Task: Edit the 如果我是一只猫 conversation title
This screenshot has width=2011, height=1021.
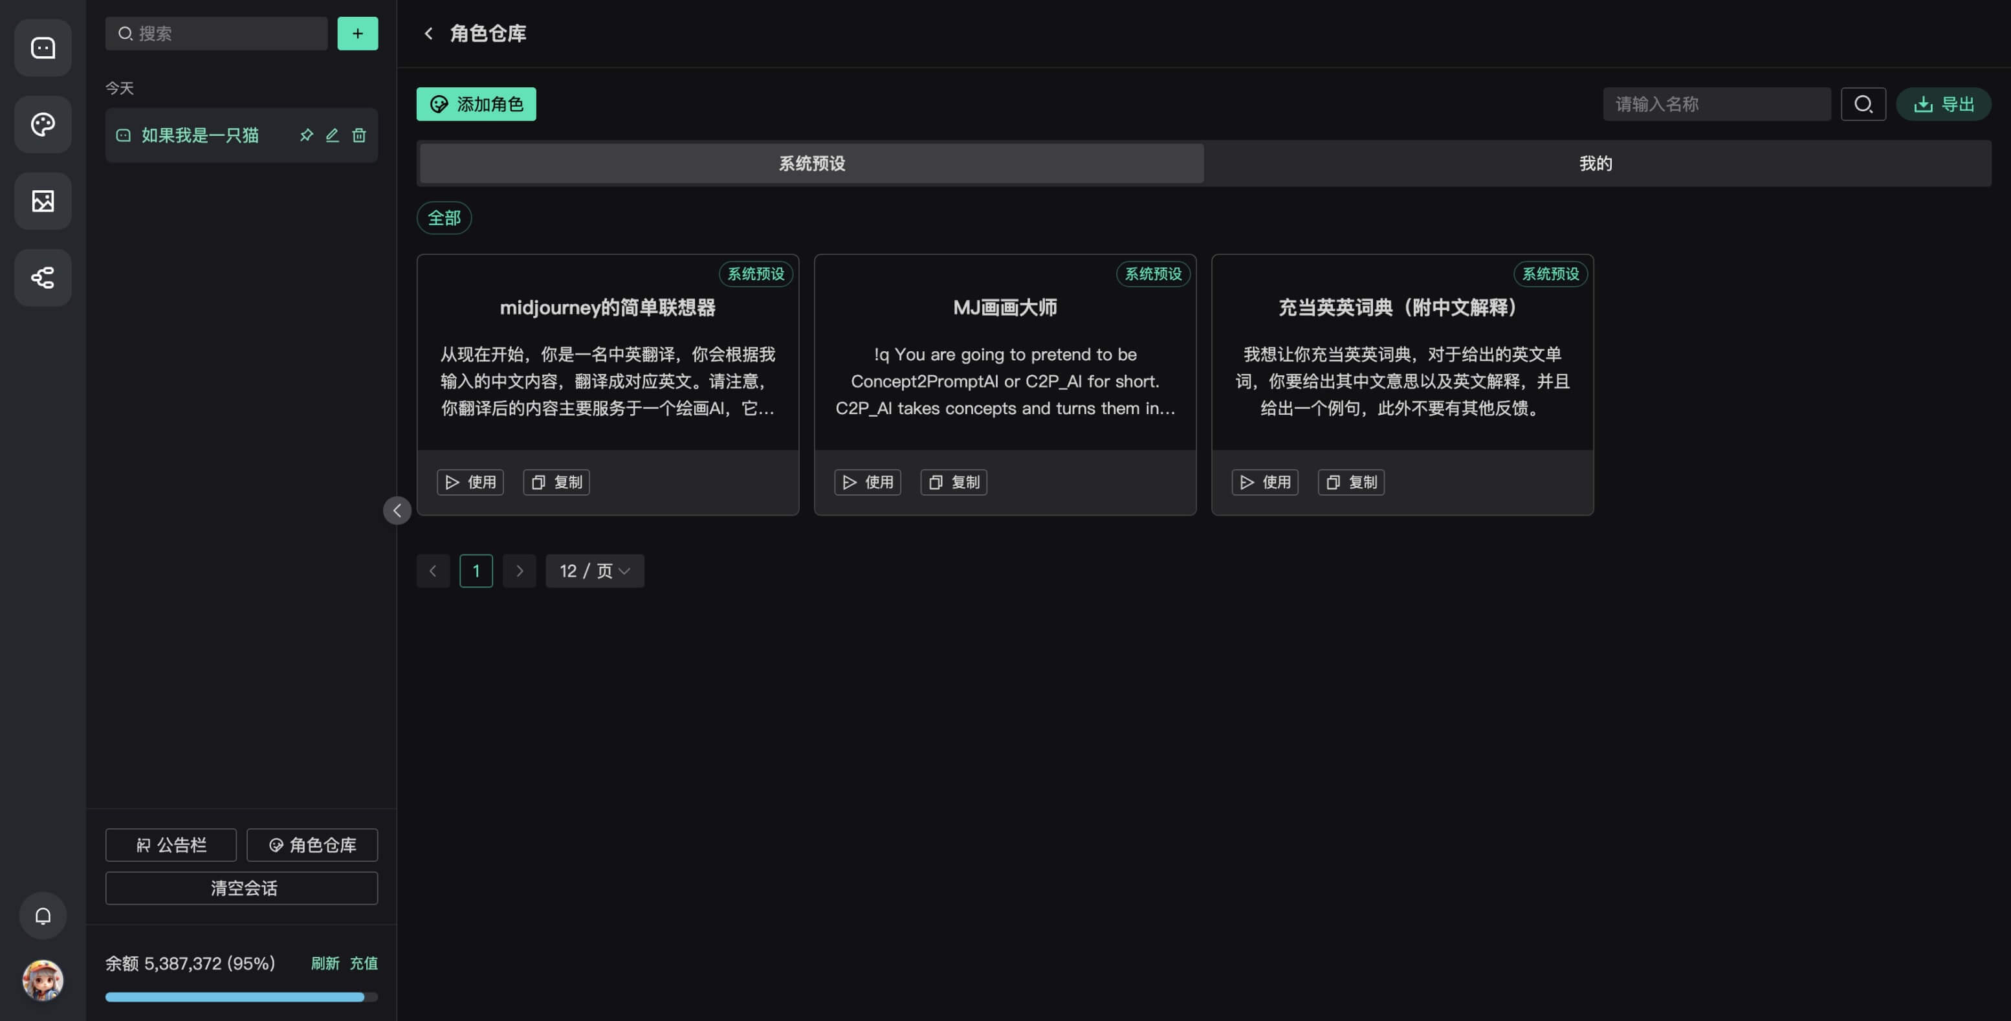Action: click(333, 135)
